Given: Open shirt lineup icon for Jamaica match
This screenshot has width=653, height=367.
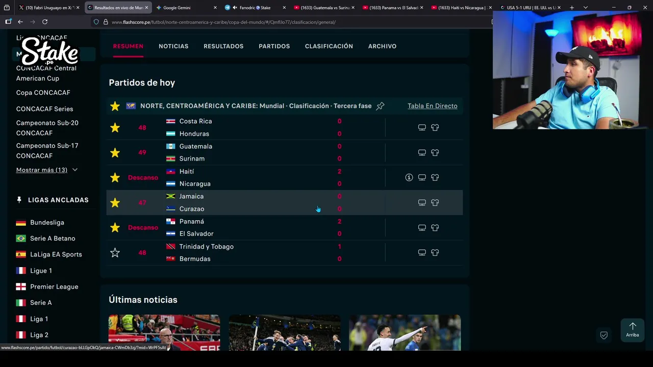Looking at the screenshot, I should tap(435, 202).
